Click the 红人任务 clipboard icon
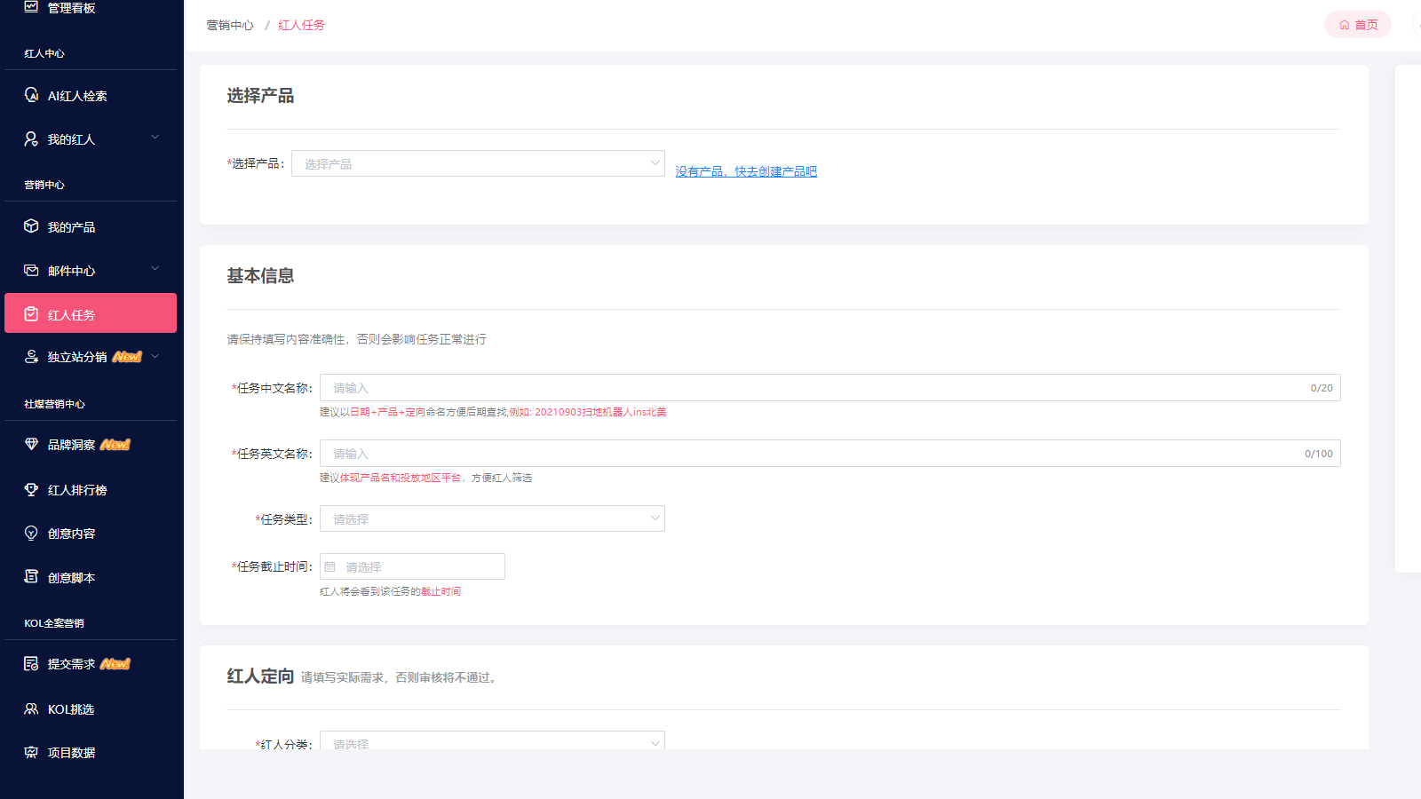 [x=31, y=312]
